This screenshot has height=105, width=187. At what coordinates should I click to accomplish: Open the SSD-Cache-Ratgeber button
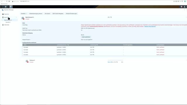[58, 14]
